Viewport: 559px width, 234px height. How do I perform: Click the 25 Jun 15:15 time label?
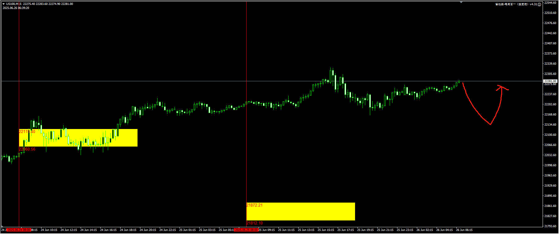[326, 230]
